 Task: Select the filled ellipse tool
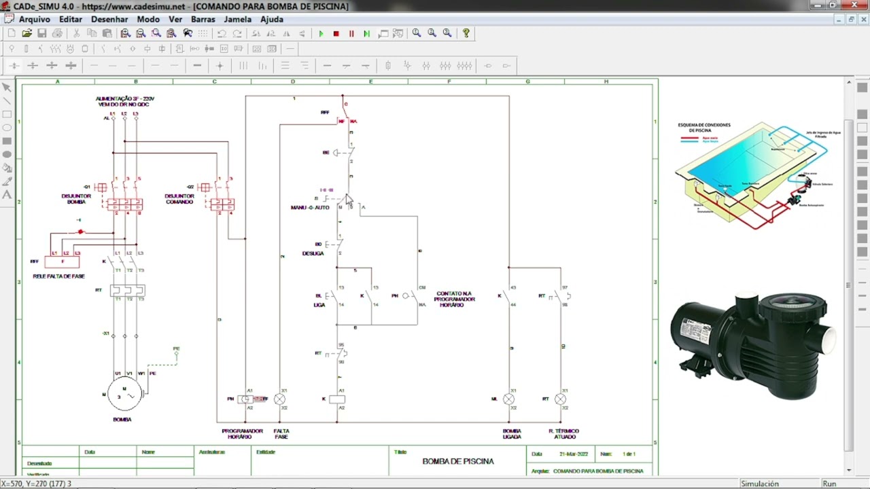(7, 154)
